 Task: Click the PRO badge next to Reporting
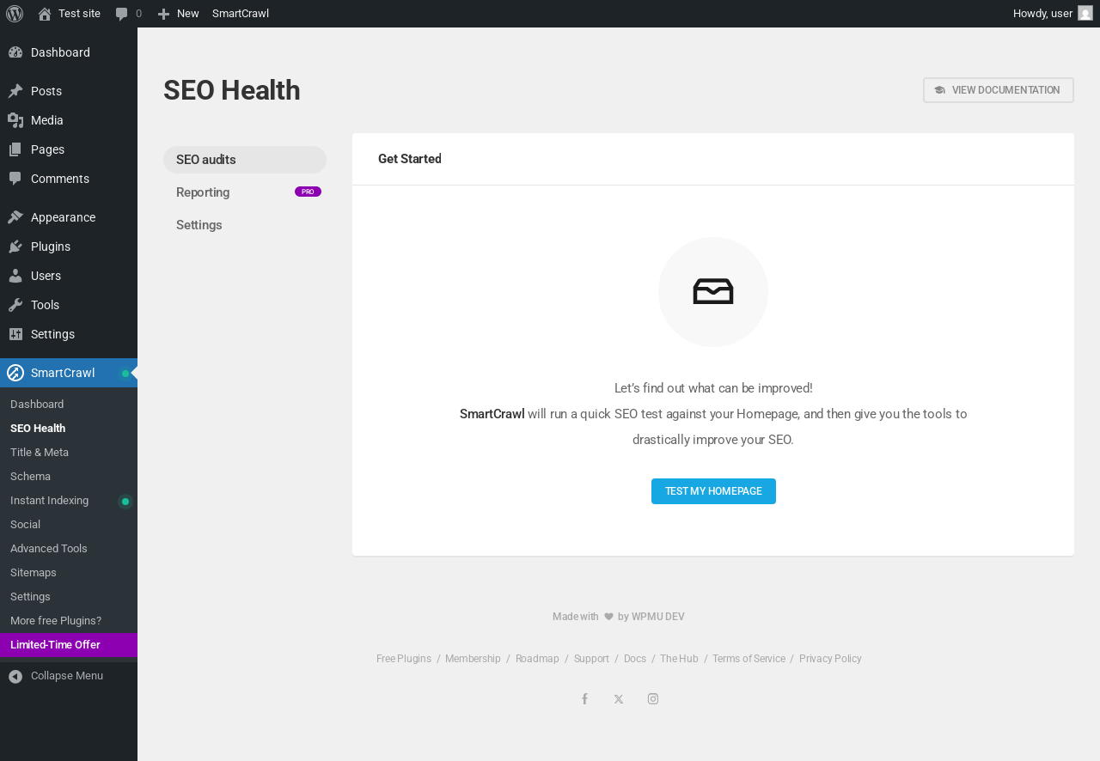pos(308,192)
